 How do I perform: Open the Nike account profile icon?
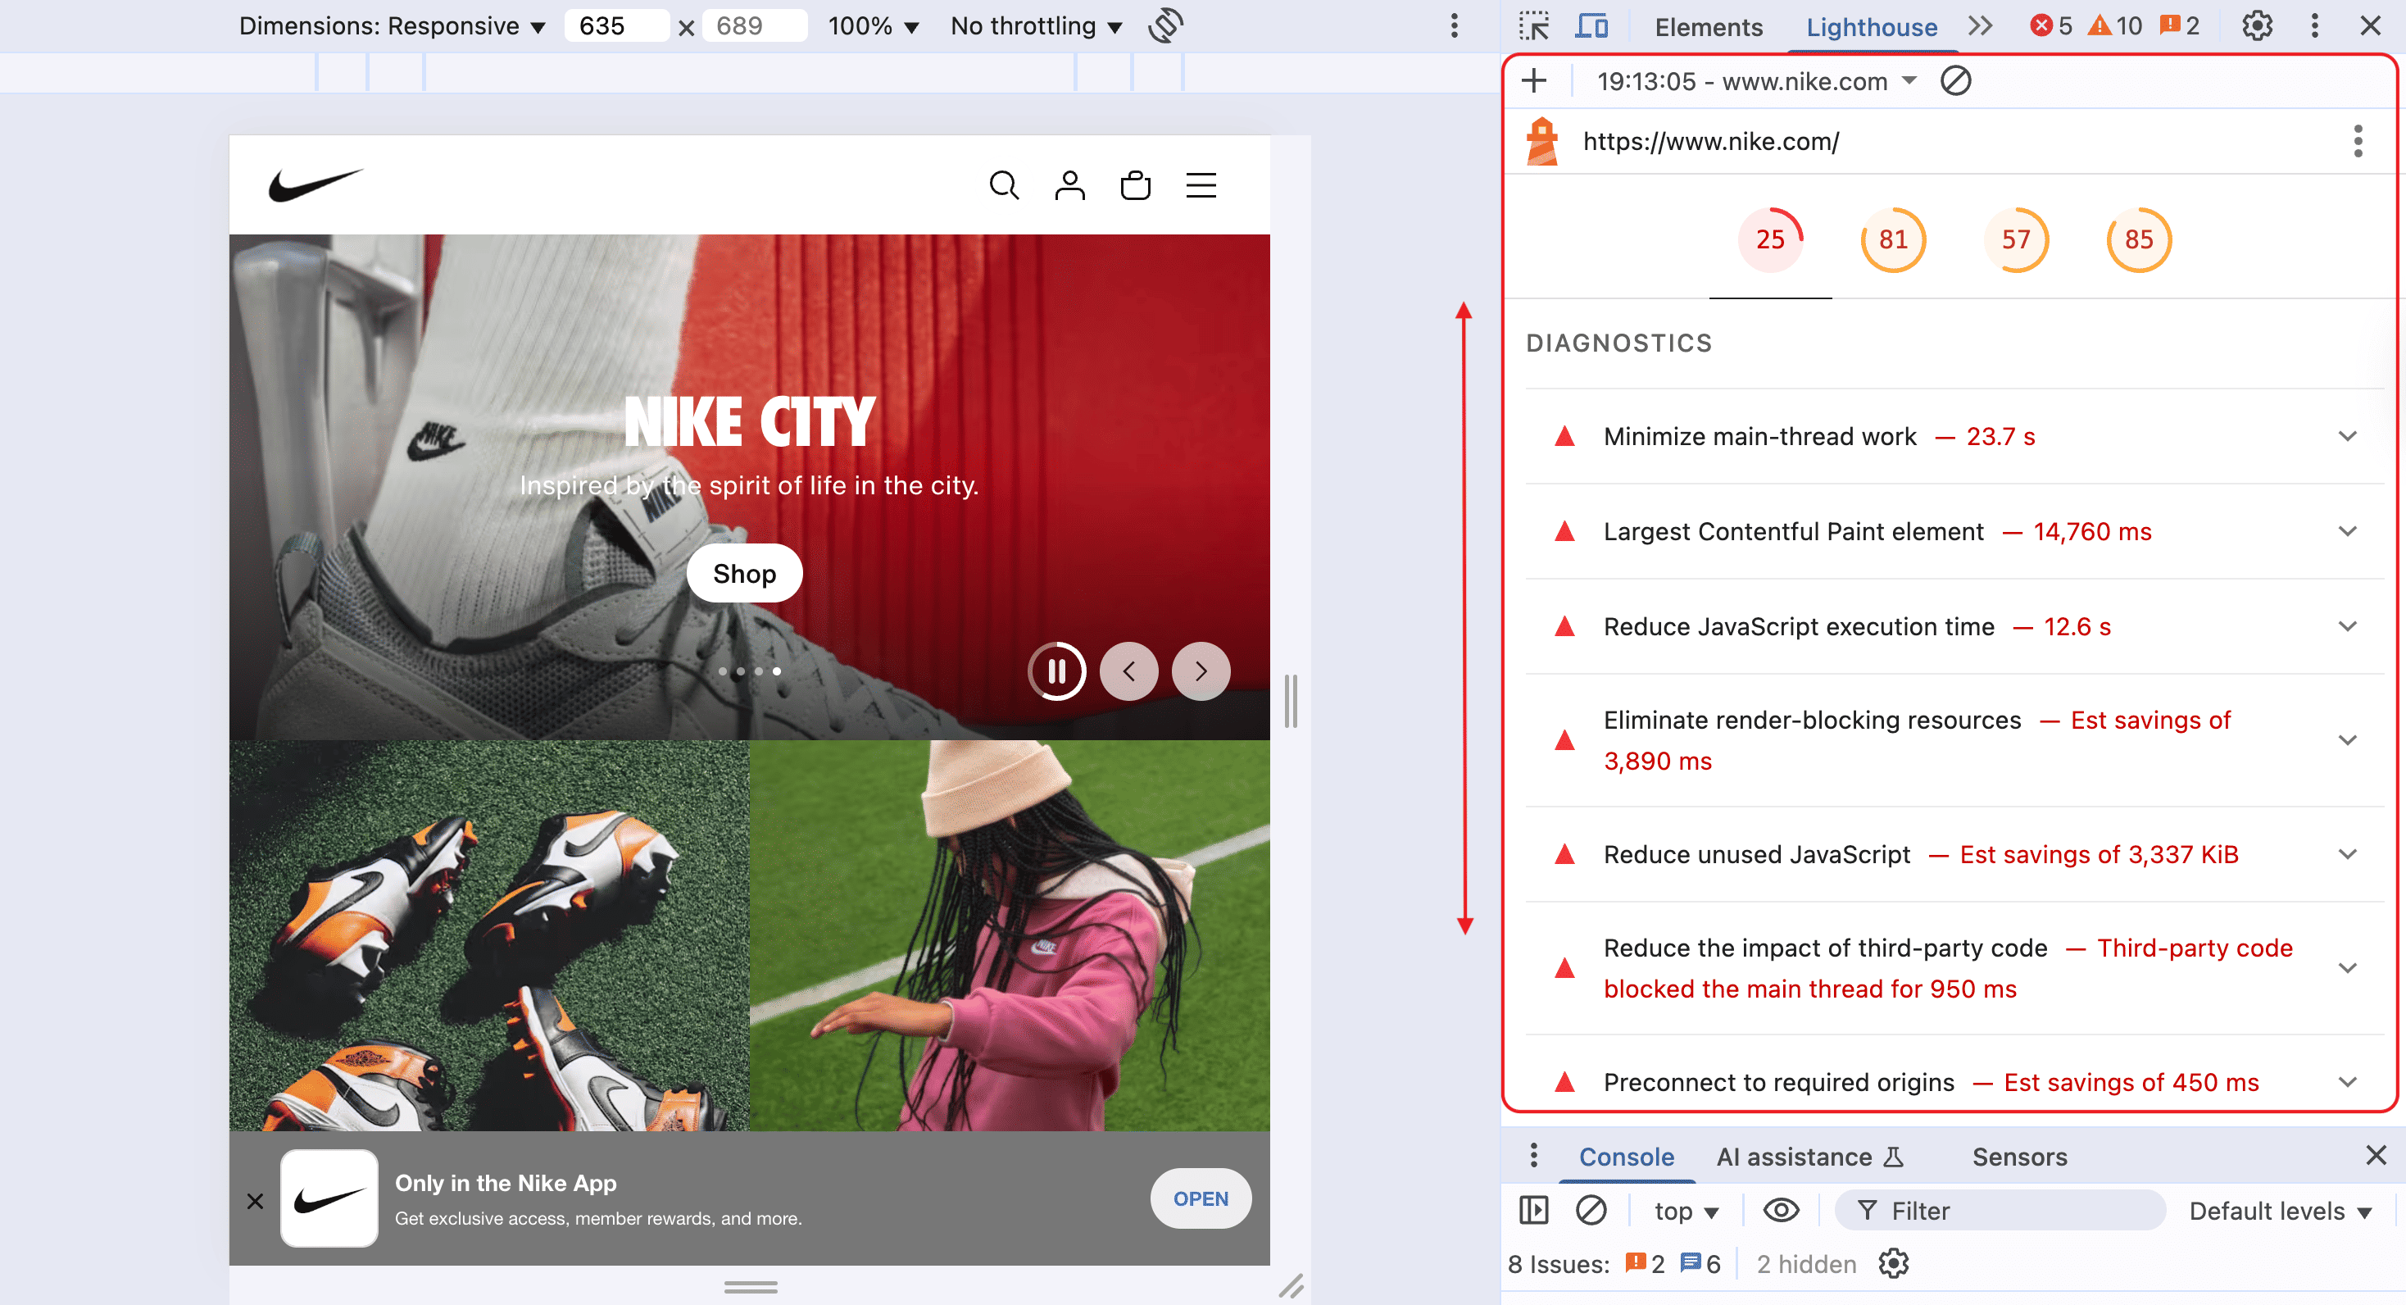[x=1069, y=185]
